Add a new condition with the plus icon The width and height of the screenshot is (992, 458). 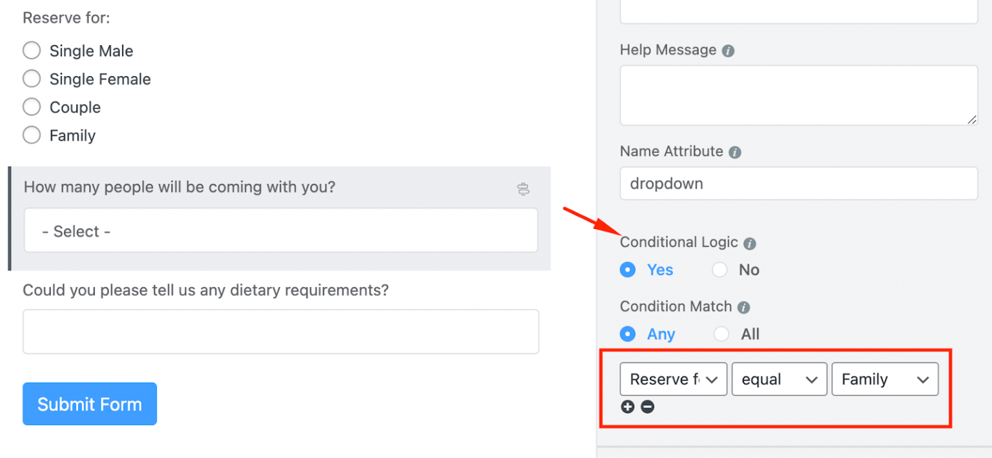click(627, 407)
